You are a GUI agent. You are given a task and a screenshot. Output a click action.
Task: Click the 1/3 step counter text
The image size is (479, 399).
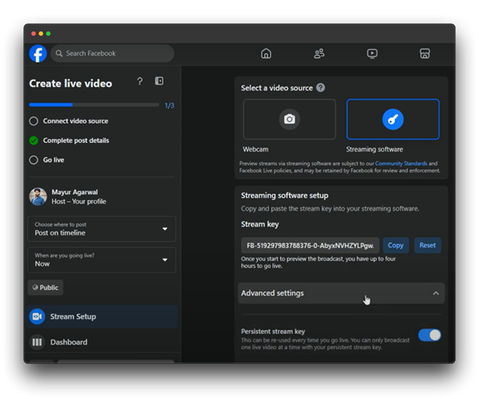(169, 106)
